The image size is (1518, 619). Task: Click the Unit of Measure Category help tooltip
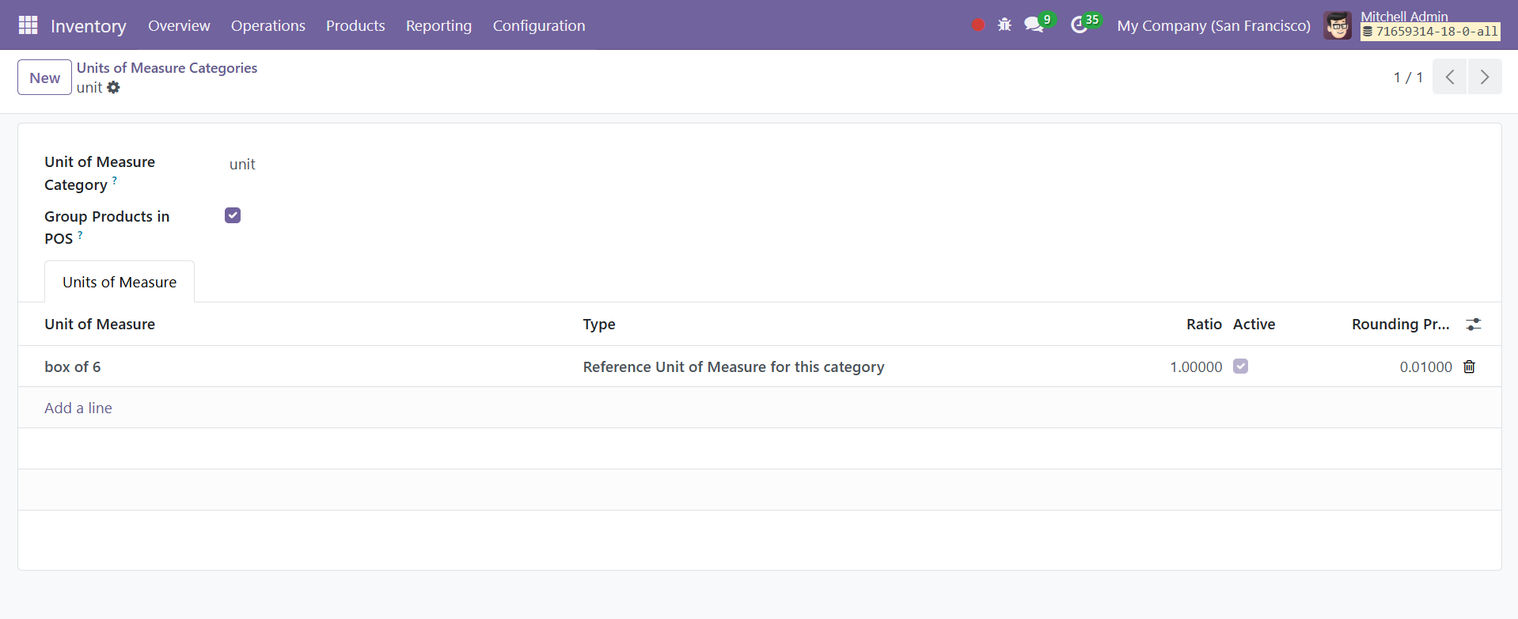115,180
